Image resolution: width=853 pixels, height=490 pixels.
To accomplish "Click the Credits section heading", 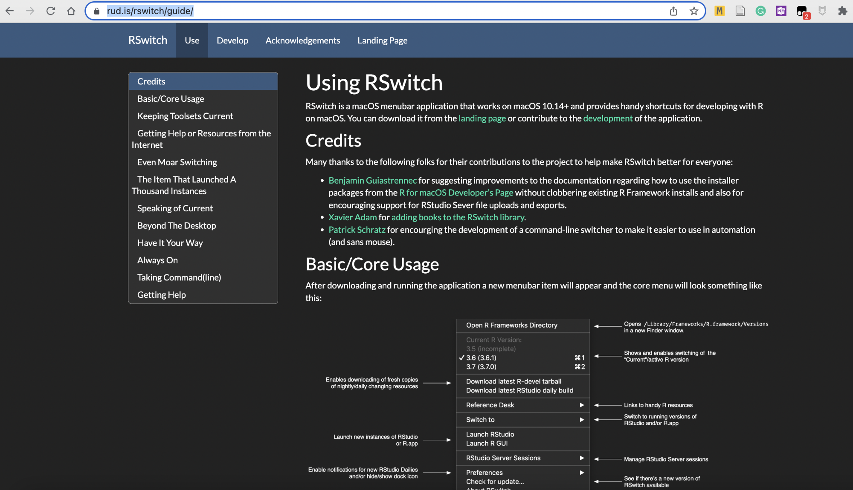I will (334, 141).
